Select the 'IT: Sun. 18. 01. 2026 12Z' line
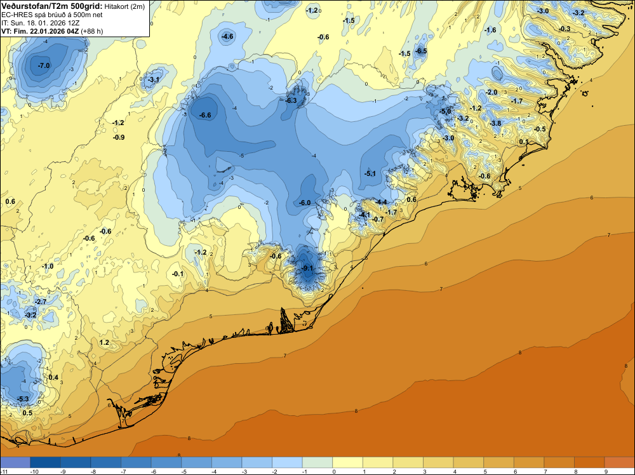Screen dimensions: 635x475 click(41, 23)
